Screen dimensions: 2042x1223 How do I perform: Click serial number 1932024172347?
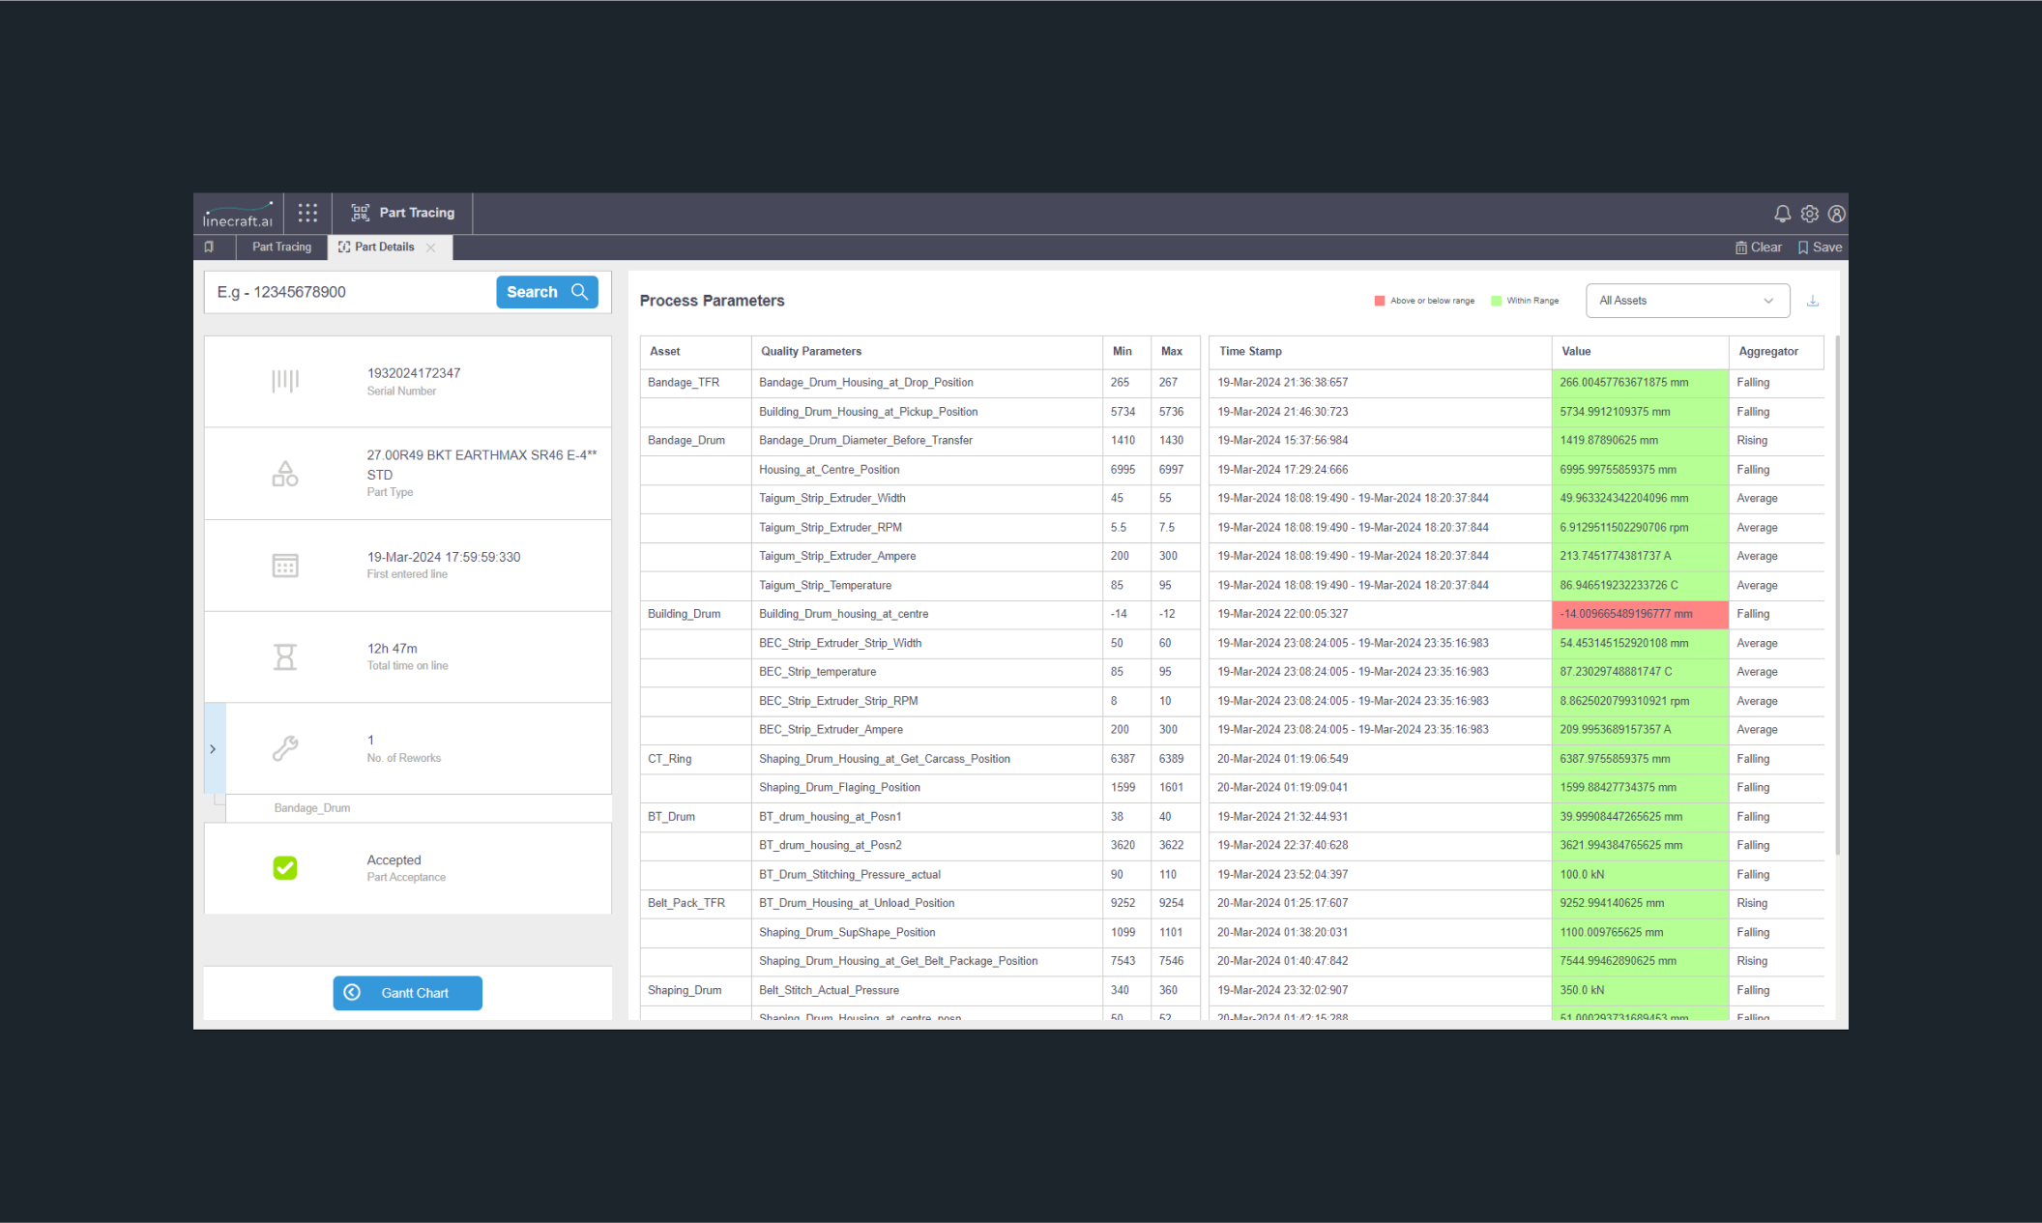point(414,373)
